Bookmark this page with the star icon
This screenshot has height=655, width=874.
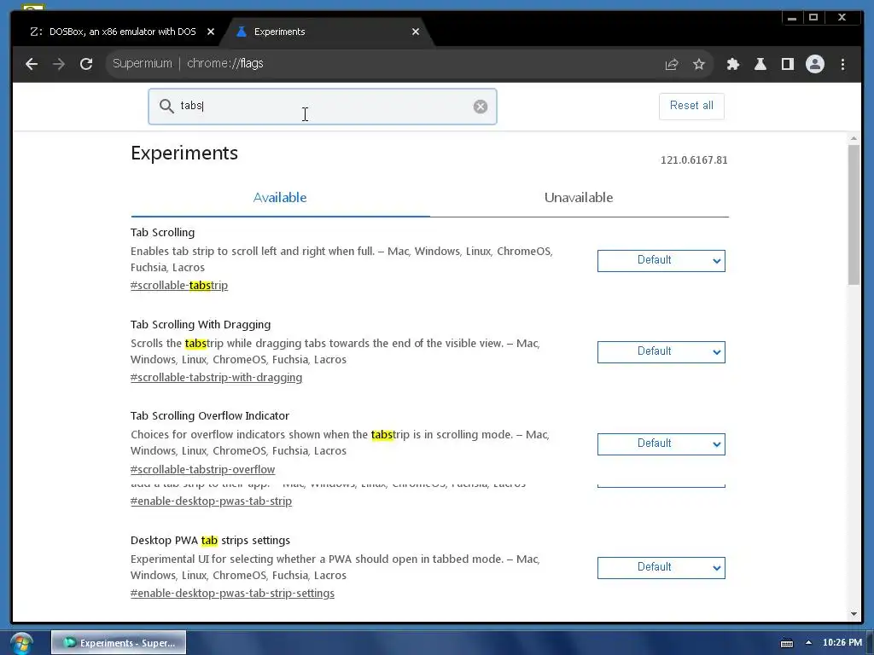coord(699,64)
